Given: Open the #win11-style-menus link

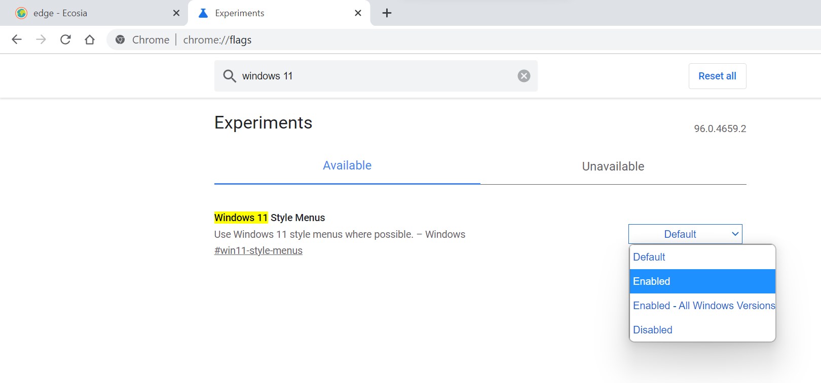Looking at the screenshot, I should 258,250.
